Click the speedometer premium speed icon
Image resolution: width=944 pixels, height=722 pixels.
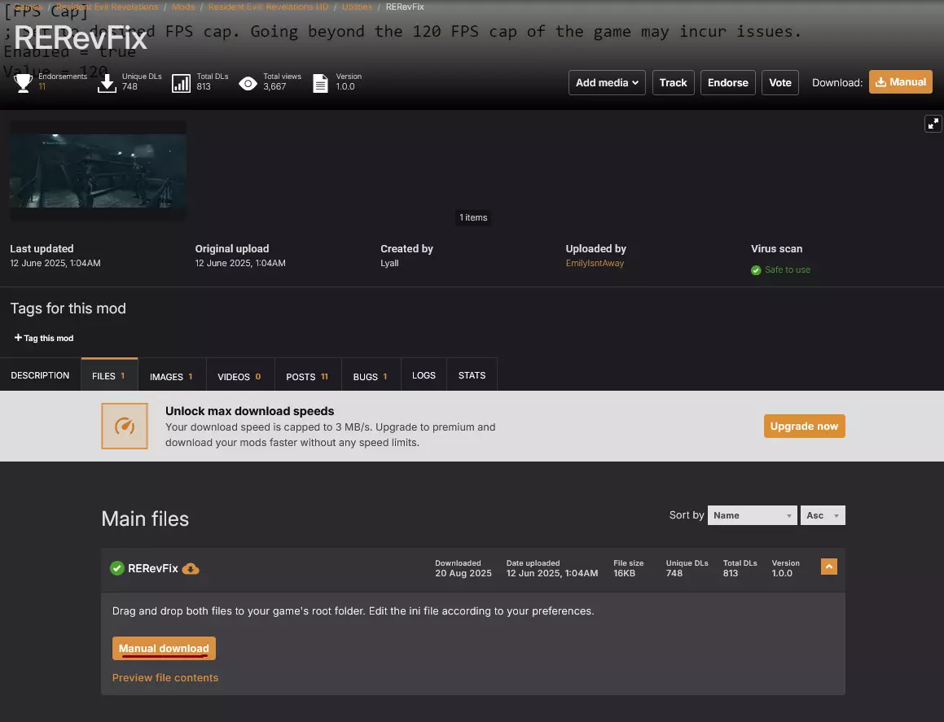click(125, 426)
